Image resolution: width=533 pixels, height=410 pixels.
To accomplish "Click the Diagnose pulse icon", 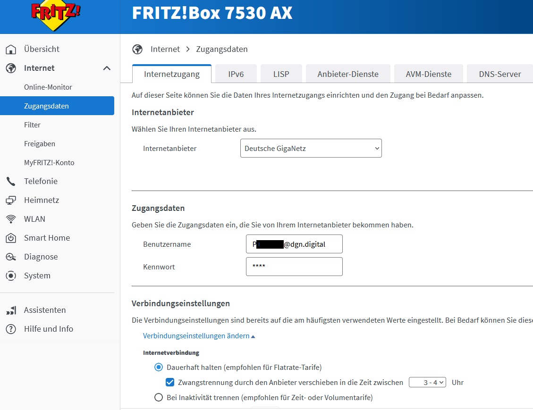I will (x=11, y=257).
